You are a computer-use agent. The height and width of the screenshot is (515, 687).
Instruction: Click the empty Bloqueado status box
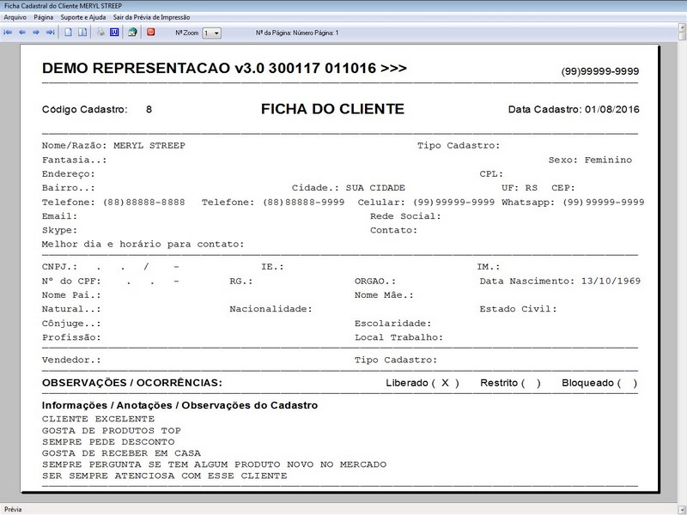(627, 383)
